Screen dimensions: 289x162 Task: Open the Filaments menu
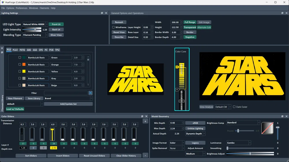(x=44, y=8)
